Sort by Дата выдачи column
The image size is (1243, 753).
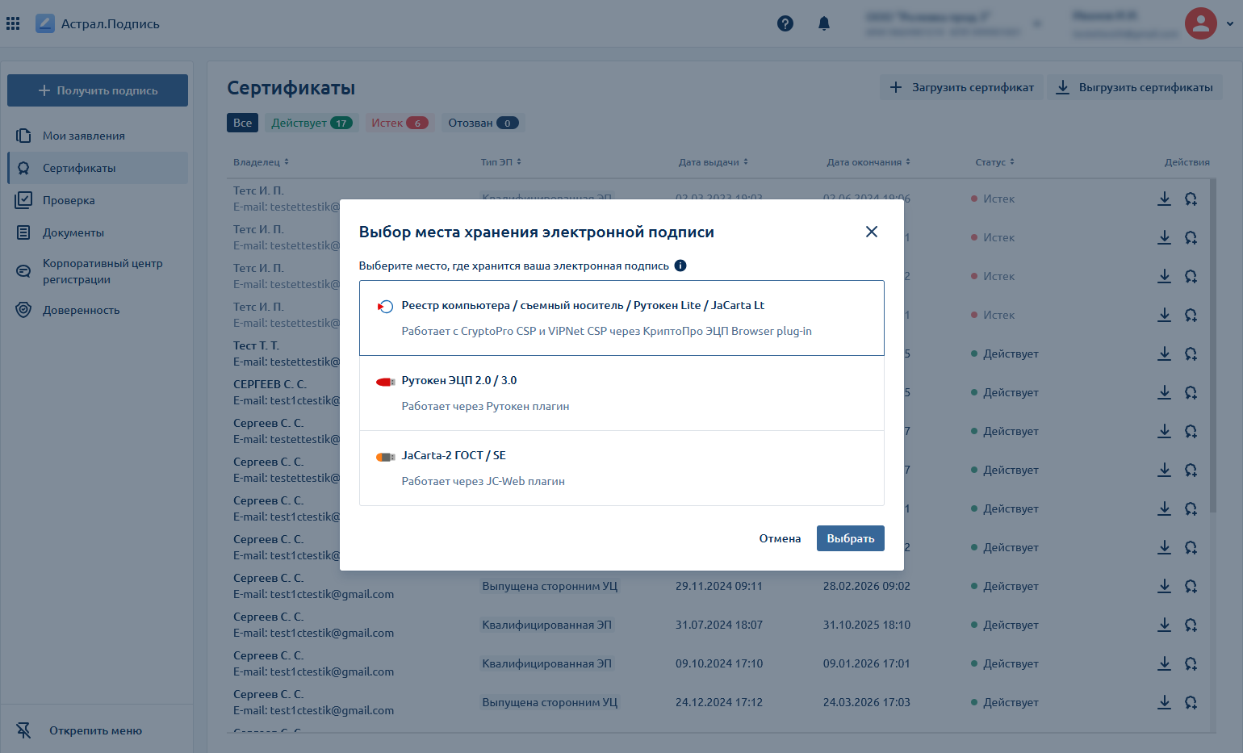(x=713, y=162)
